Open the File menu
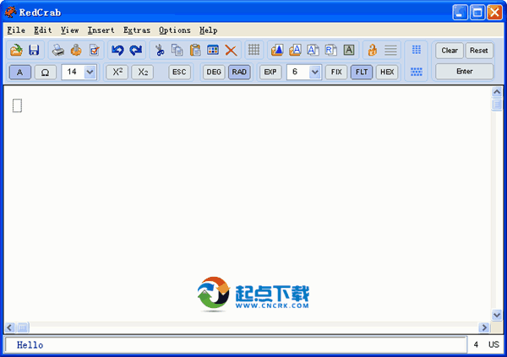507x357 pixels. point(16,30)
